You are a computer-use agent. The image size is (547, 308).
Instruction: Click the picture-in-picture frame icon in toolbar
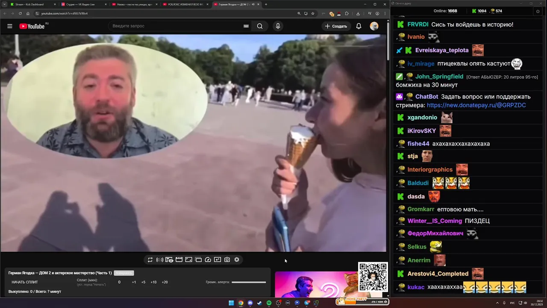click(x=188, y=260)
